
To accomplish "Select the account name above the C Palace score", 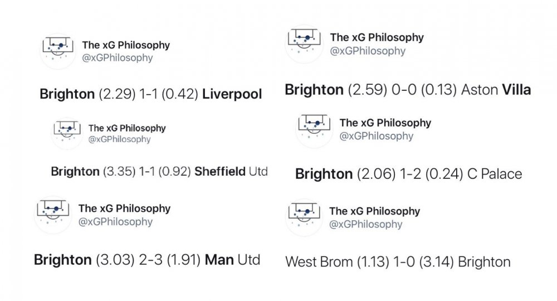I will click(x=385, y=123).
